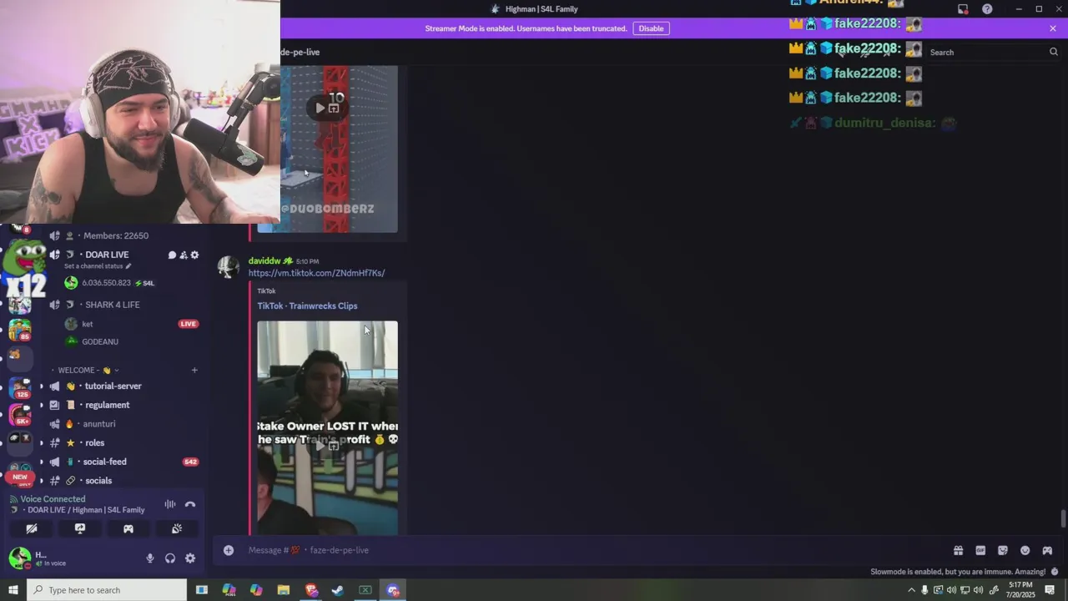Image resolution: width=1068 pixels, height=601 pixels.
Task: Share your screen button
Action: point(80,528)
